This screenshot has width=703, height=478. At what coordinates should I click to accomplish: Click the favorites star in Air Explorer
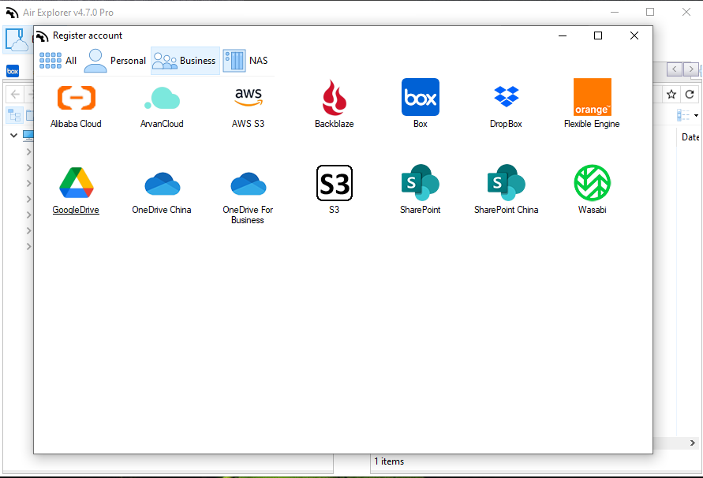pyautogui.click(x=671, y=94)
